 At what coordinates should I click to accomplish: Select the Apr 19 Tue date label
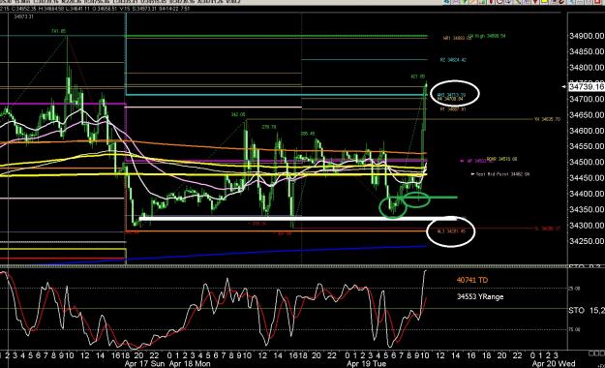click(x=366, y=364)
